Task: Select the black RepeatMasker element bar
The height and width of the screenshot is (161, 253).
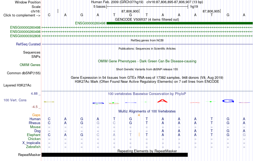Action: [x=115, y=155]
